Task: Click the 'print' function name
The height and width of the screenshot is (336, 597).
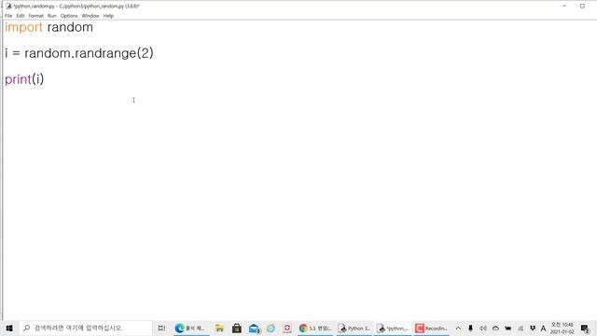Action: tap(18, 79)
